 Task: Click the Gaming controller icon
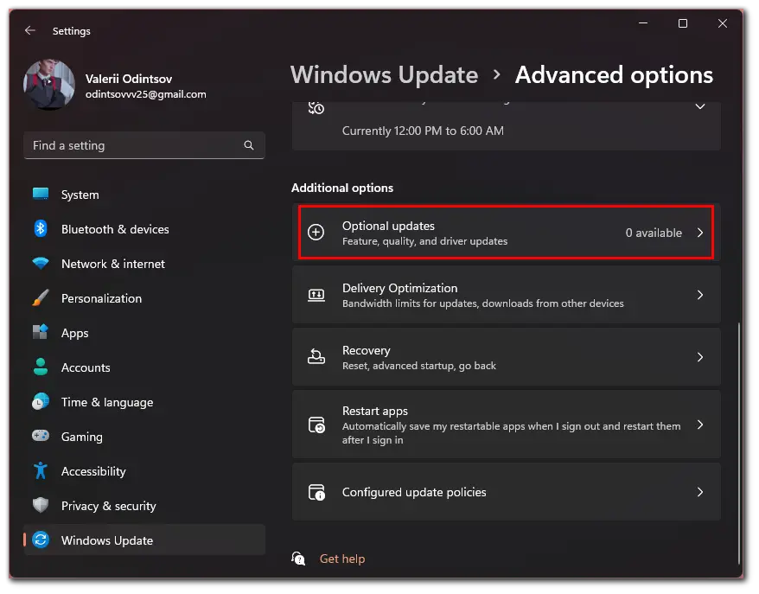pyautogui.click(x=41, y=436)
